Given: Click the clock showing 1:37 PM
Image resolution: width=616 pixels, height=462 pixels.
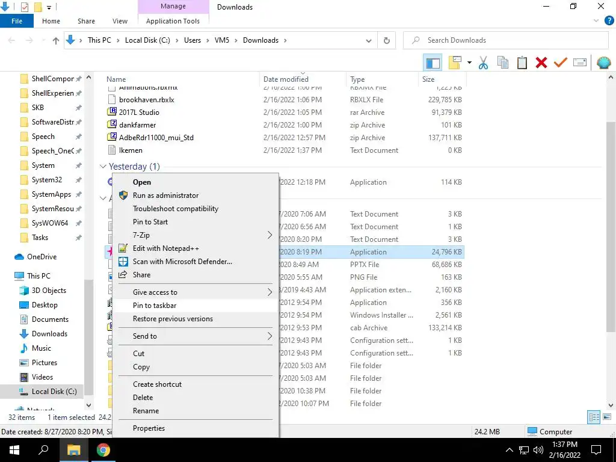Looking at the screenshot, I should pyautogui.click(x=564, y=445).
